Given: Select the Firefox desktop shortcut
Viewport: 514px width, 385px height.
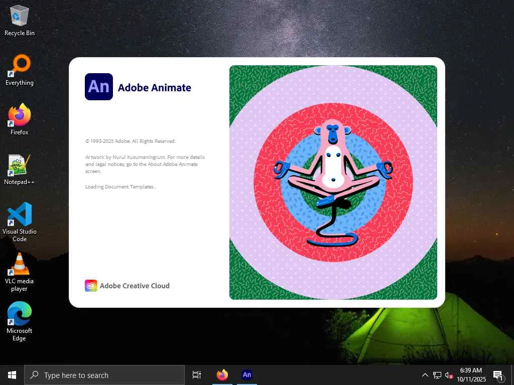Looking at the screenshot, I should click(x=20, y=119).
